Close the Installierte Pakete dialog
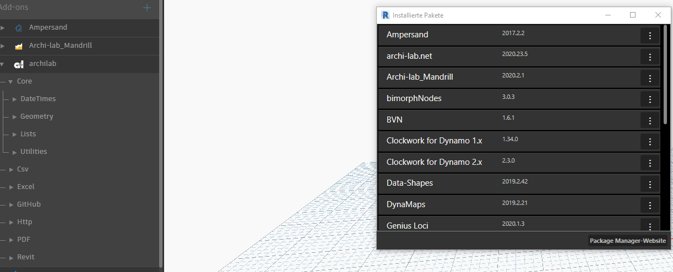The height and width of the screenshot is (272, 673). (x=658, y=15)
